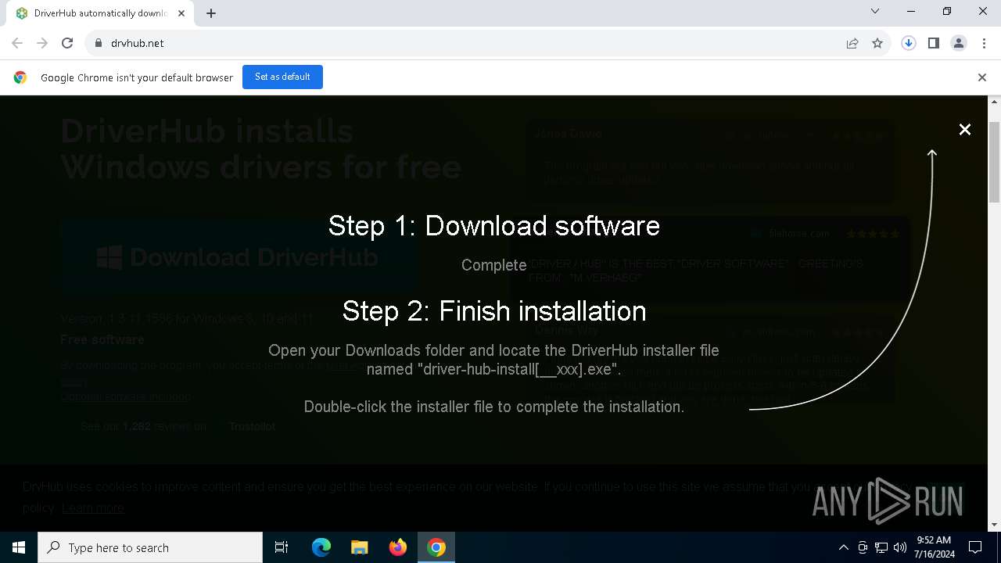The height and width of the screenshot is (563, 1001).
Task: Open the Chrome three-dot menu
Action: coord(984,43)
